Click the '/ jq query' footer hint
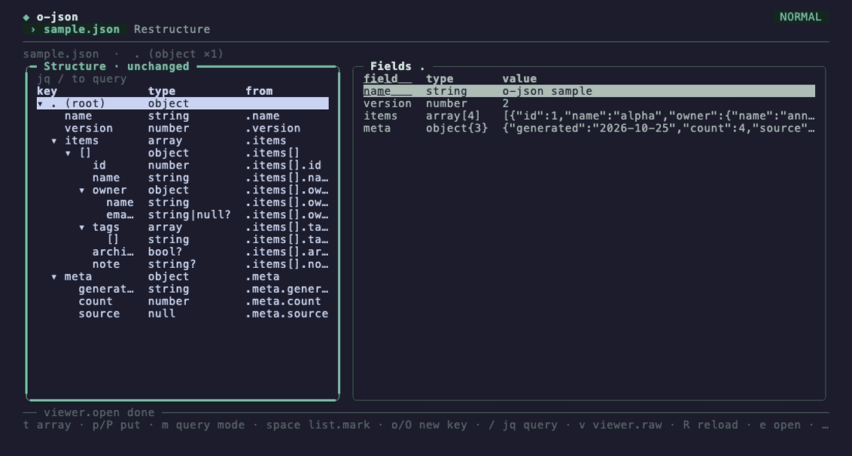 point(523,425)
